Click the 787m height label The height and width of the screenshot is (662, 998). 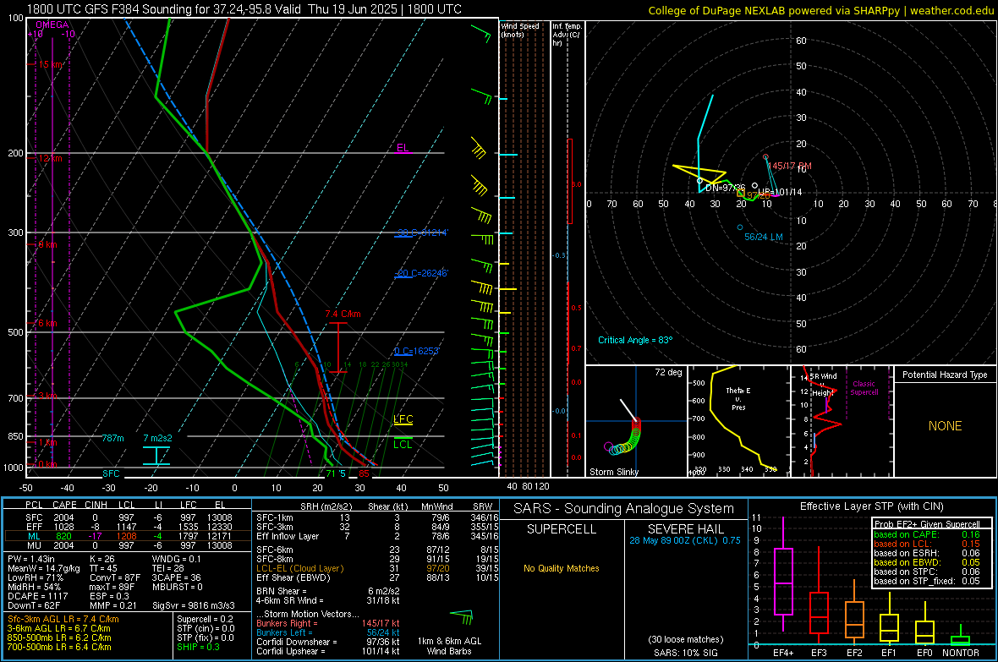[112, 438]
